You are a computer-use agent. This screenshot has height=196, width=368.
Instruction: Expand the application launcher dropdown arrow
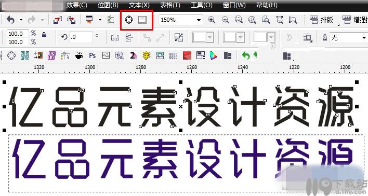[x=100, y=20]
